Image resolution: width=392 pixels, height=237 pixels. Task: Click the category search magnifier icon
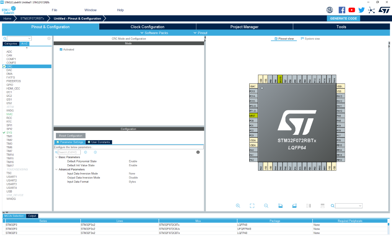point(5,39)
